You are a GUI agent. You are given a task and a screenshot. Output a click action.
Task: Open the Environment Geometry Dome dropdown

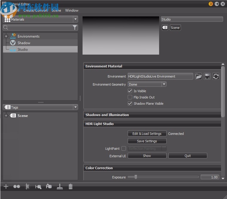click(147, 84)
